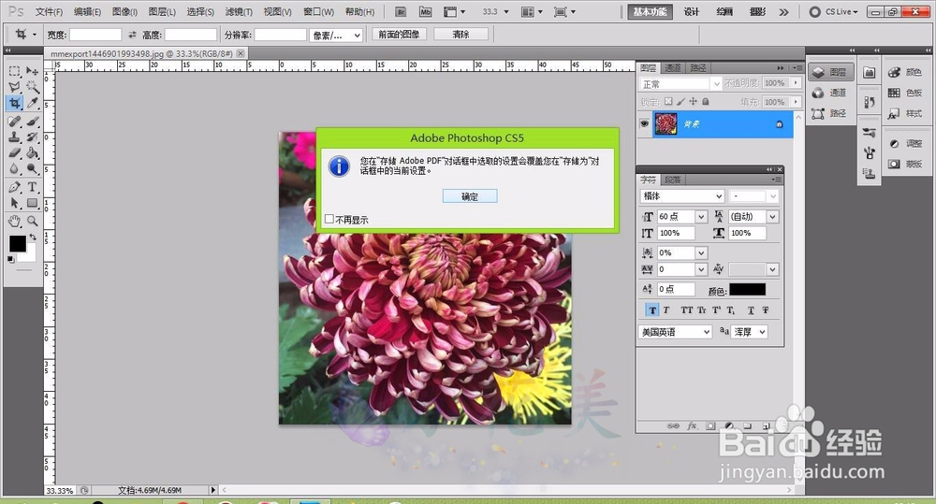Click the black foreground color swatch

[17, 243]
